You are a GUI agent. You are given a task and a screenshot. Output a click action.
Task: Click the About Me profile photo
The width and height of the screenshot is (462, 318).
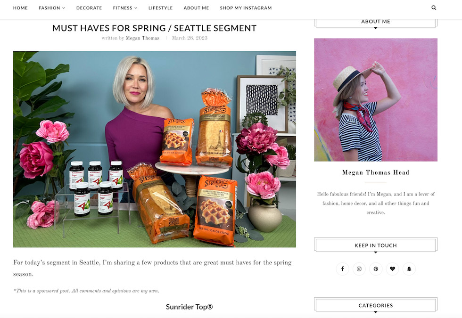(x=376, y=100)
